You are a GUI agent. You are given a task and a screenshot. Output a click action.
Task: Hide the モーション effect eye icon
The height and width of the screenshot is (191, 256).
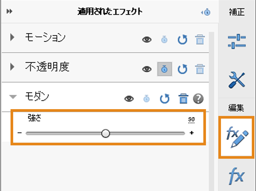tap(147, 40)
